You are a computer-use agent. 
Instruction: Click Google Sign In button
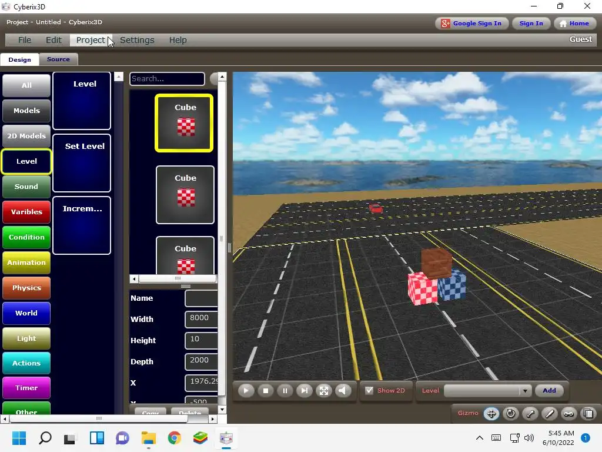point(472,24)
